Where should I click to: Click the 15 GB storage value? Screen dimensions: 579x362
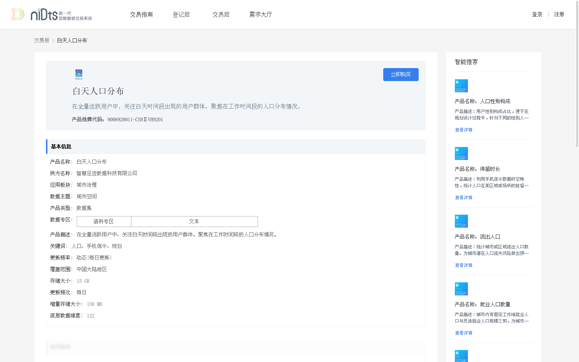tap(83, 281)
